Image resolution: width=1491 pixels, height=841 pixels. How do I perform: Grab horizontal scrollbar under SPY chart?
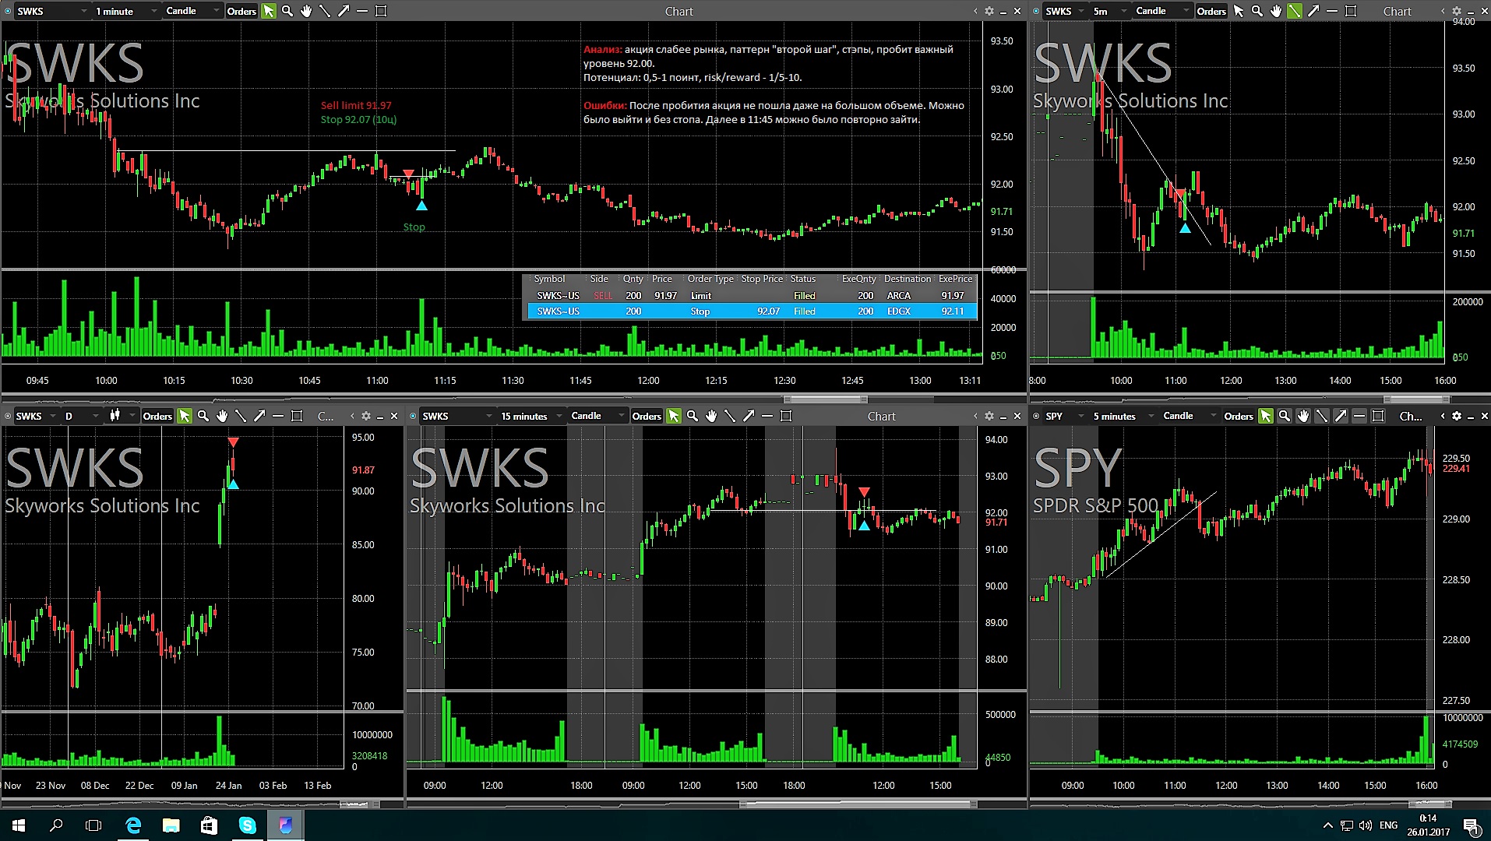click(1430, 804)
